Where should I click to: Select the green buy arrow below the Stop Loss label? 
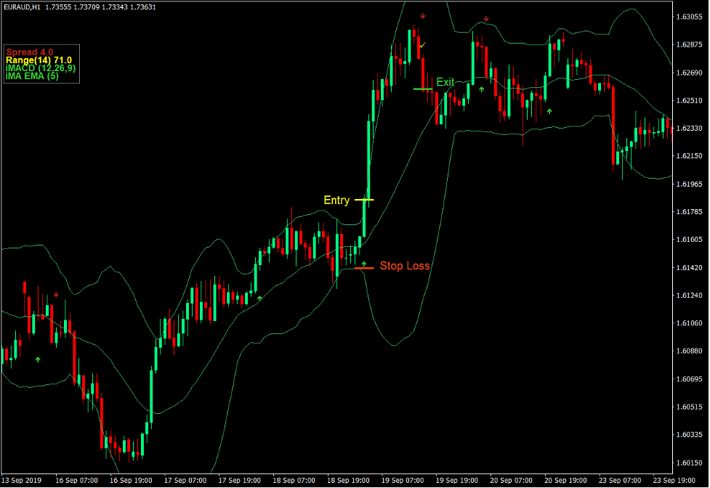[364, 264]
